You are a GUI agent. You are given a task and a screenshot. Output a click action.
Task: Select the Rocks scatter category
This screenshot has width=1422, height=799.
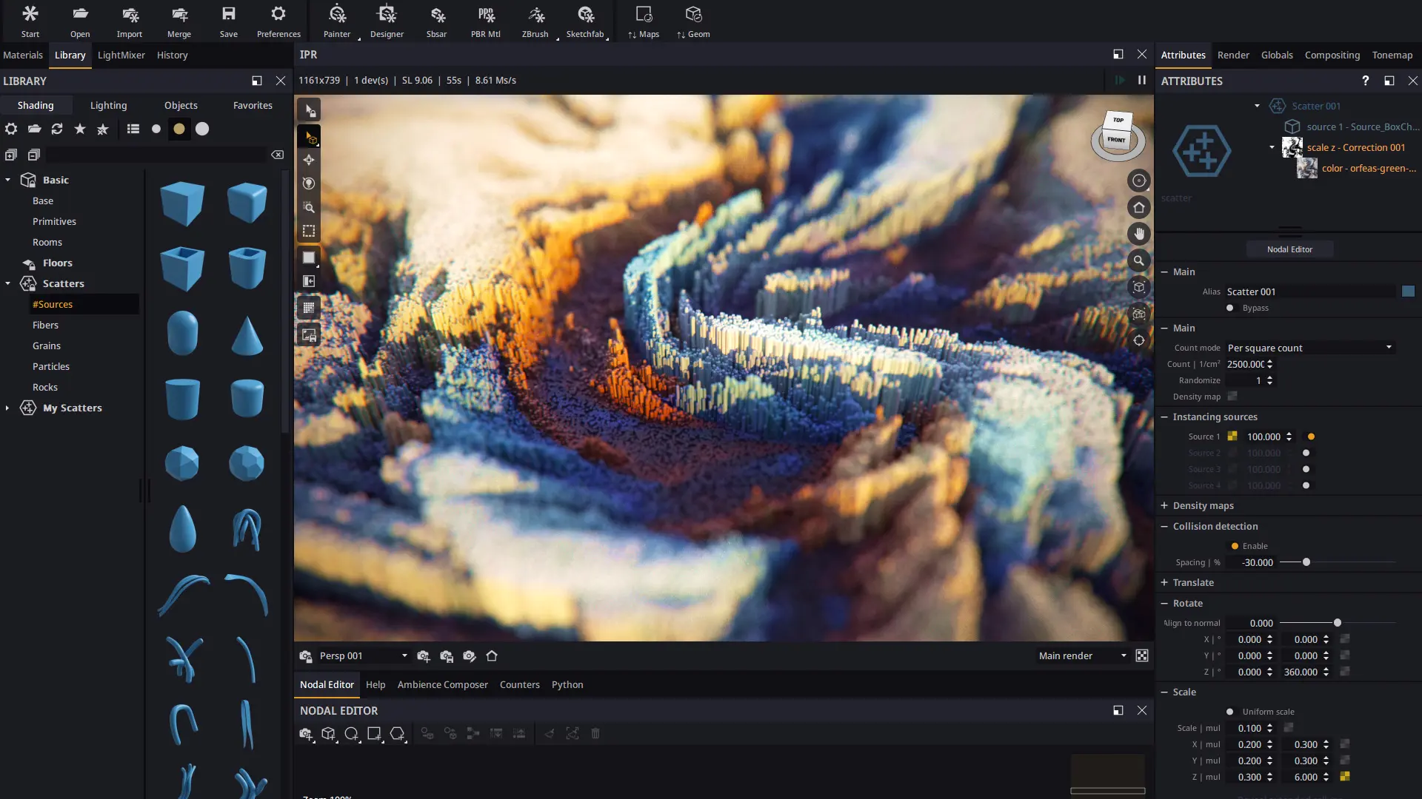click(x=45, y=387)
